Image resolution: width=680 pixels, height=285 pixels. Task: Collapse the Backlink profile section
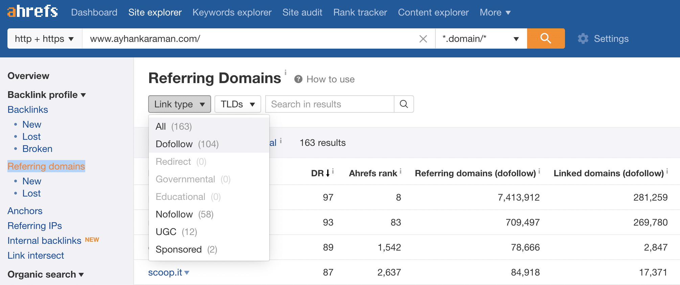(x=47, y=95)
